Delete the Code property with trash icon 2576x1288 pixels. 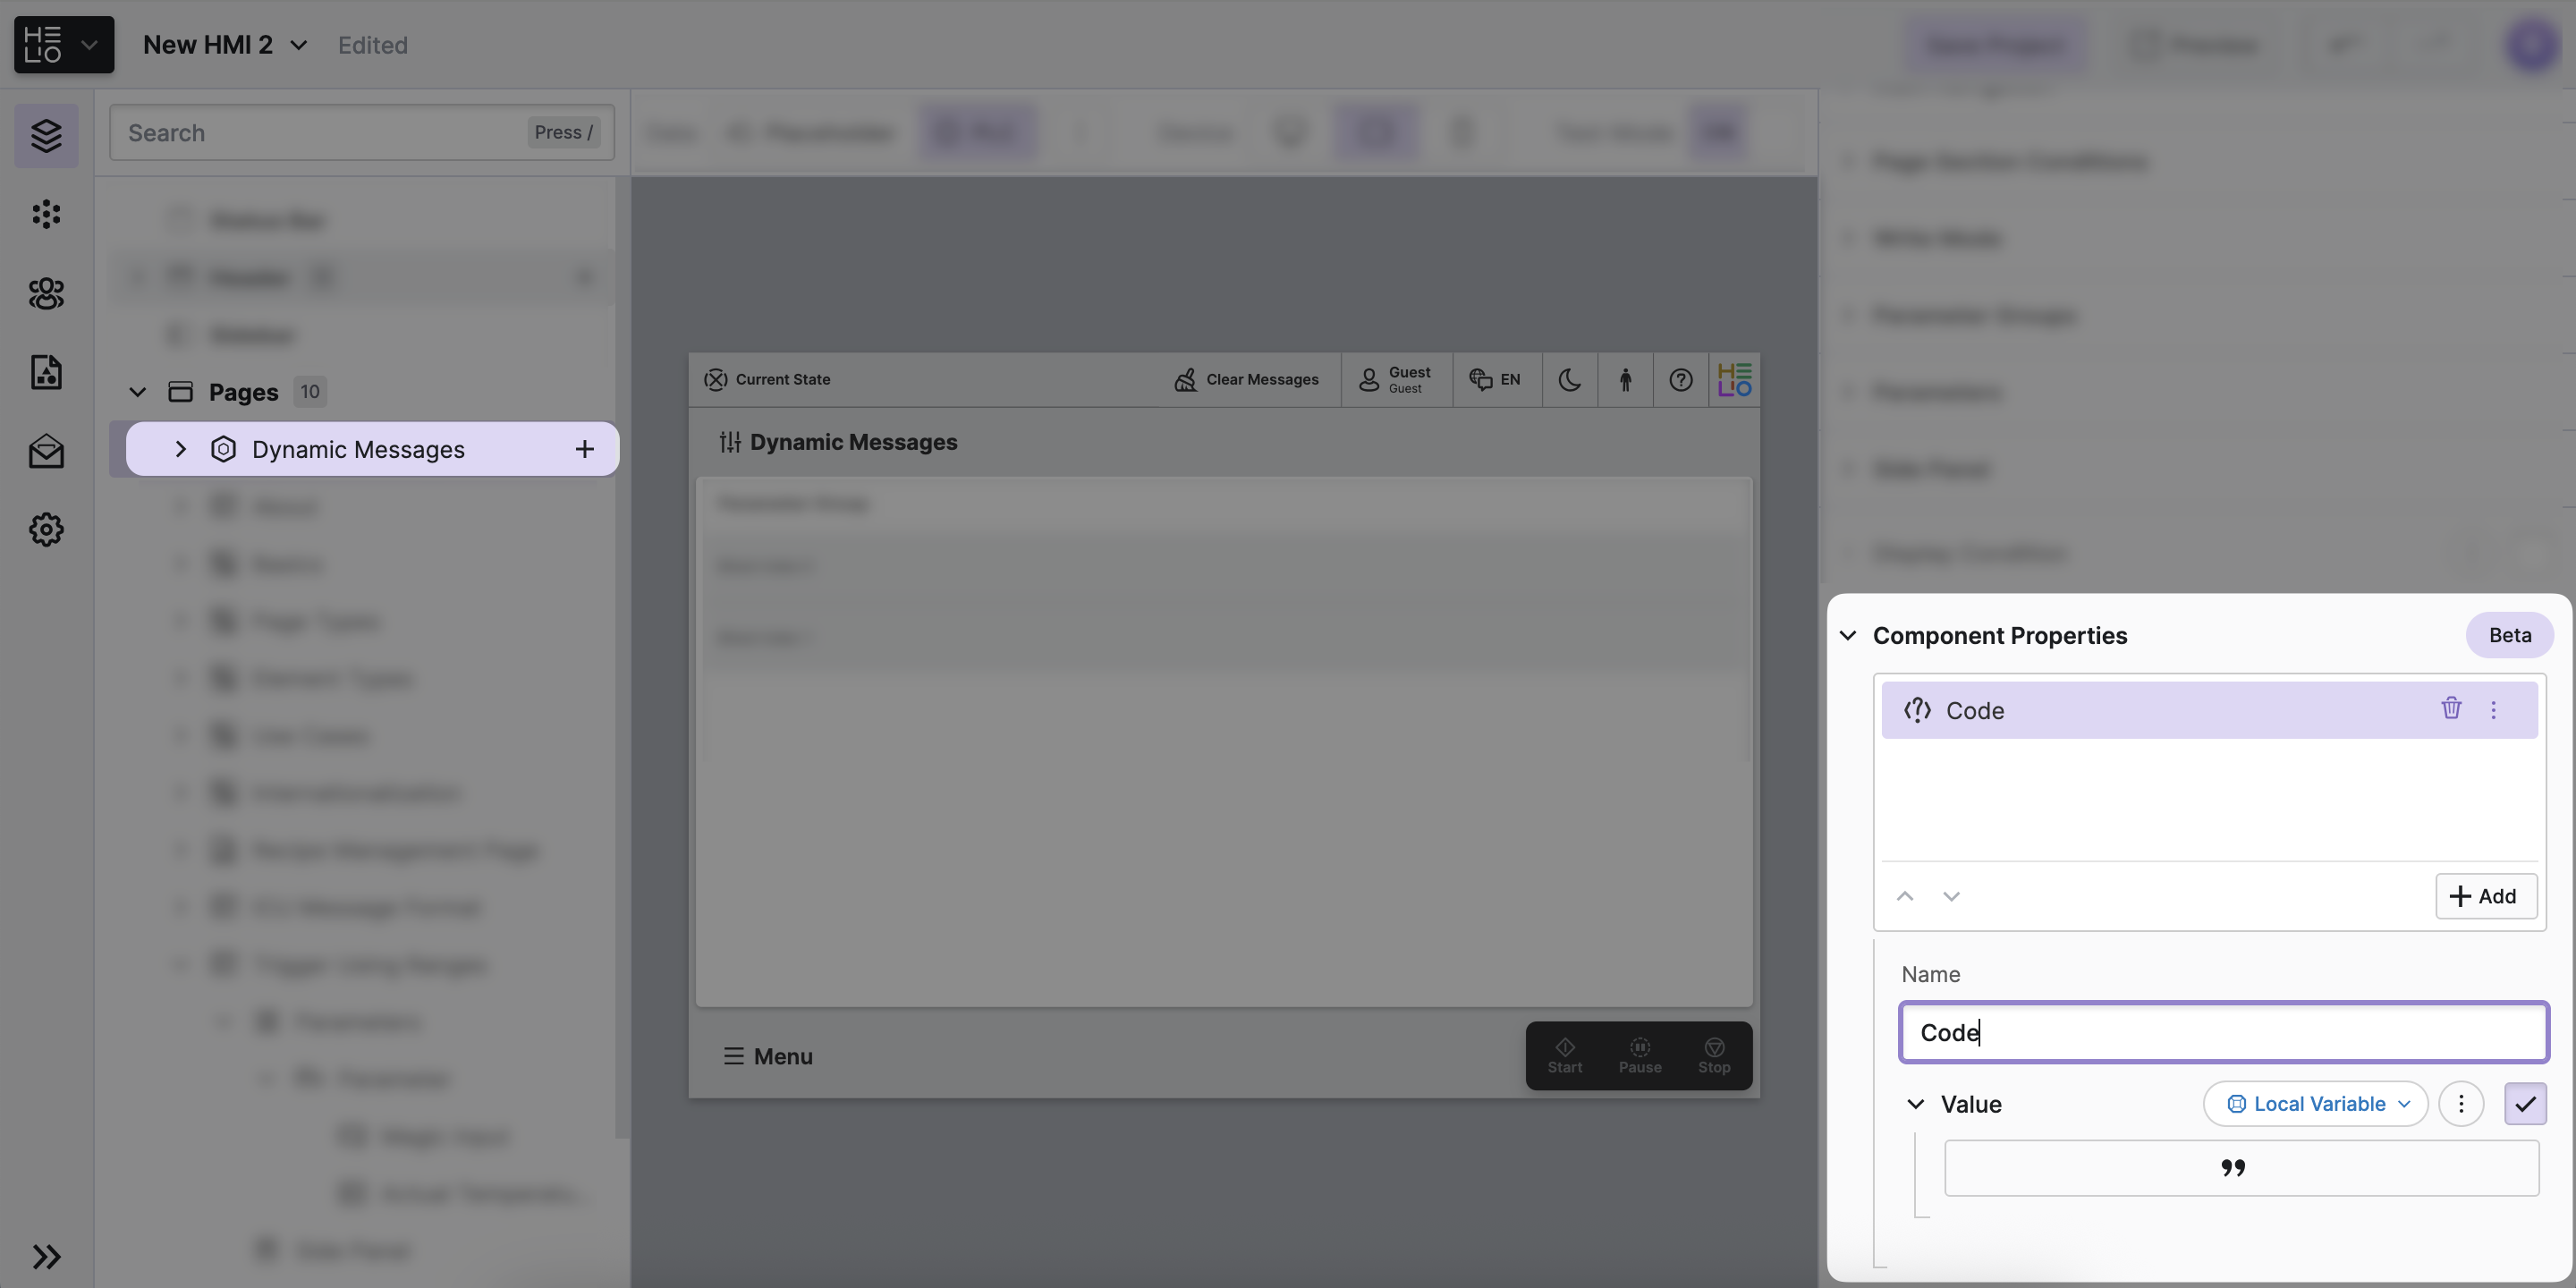coord(2450,709)
